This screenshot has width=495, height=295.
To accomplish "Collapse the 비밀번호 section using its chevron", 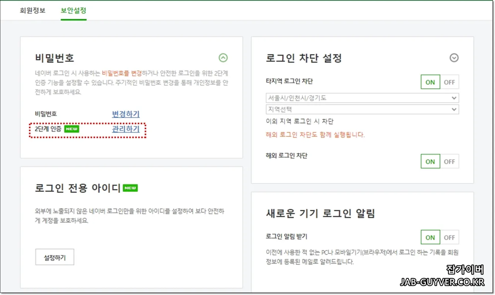I will click(223, 58).
